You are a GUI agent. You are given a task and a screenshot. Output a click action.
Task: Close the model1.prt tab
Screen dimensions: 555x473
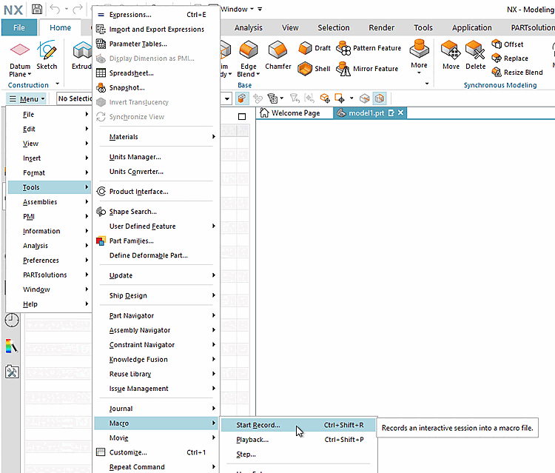(x=400, y=113)
